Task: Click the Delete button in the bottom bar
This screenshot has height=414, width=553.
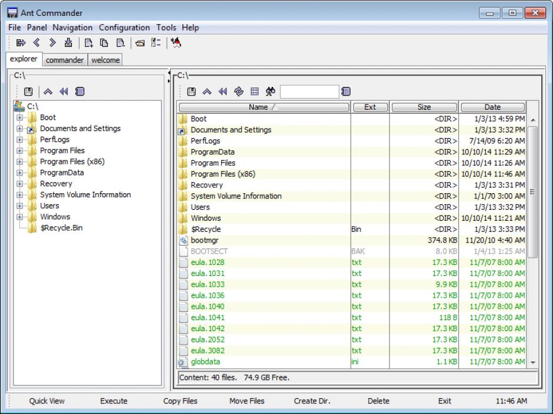Action: (378, 401)
